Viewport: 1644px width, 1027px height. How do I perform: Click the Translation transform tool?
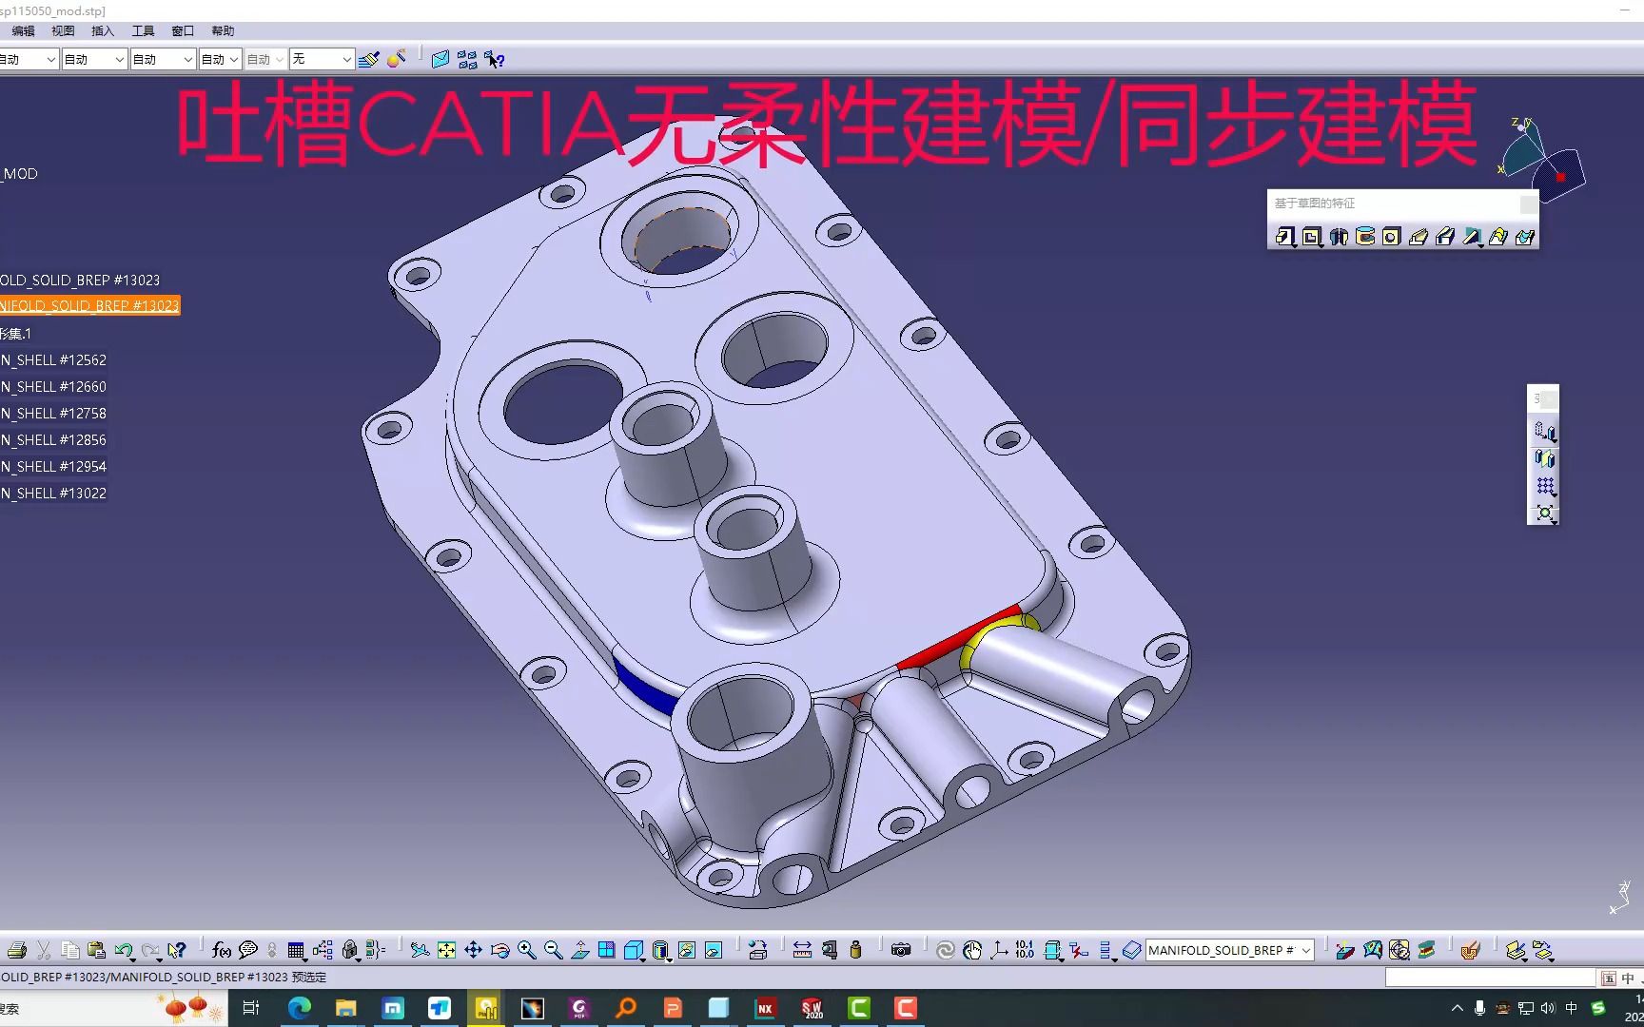click(x=1545, y=433)
